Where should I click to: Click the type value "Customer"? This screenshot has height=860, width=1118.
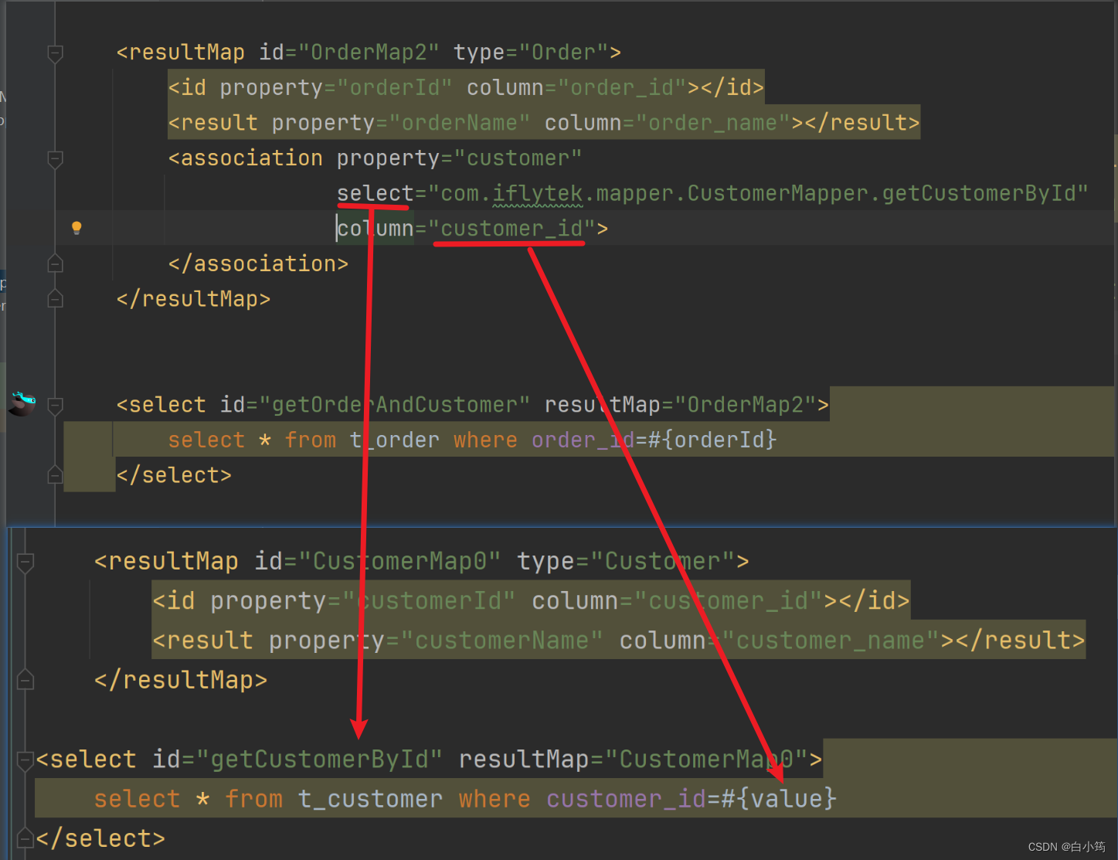point(662,561)
